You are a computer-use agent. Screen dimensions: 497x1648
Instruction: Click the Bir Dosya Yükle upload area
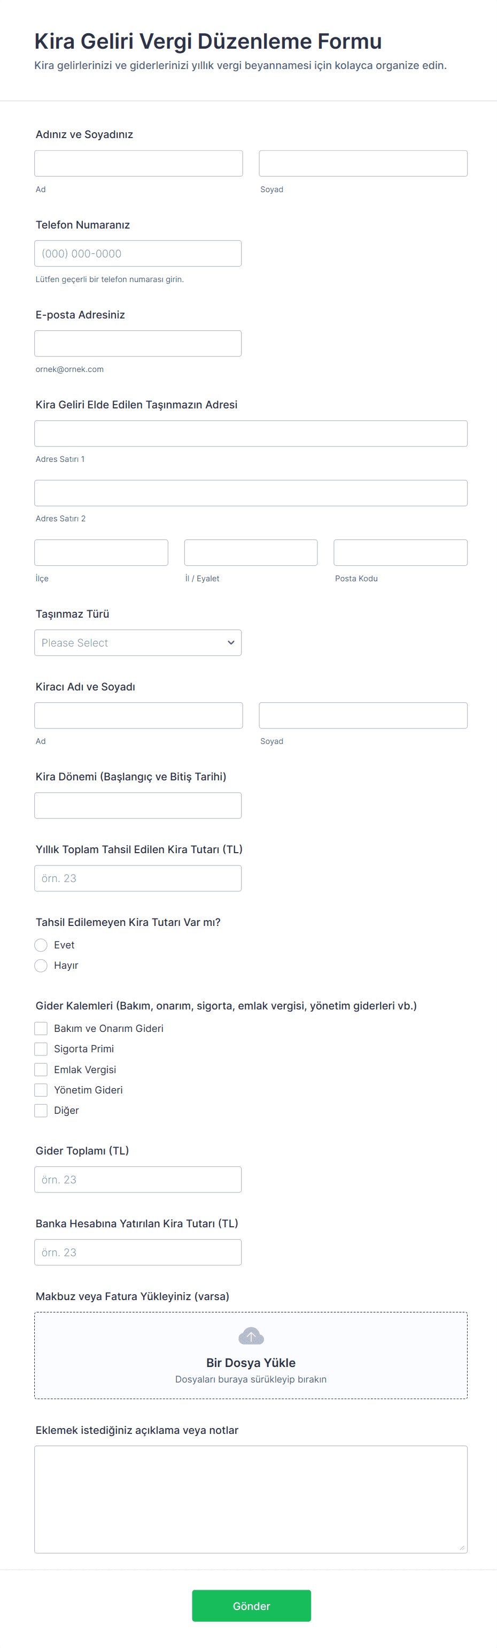coord(251,1355)
